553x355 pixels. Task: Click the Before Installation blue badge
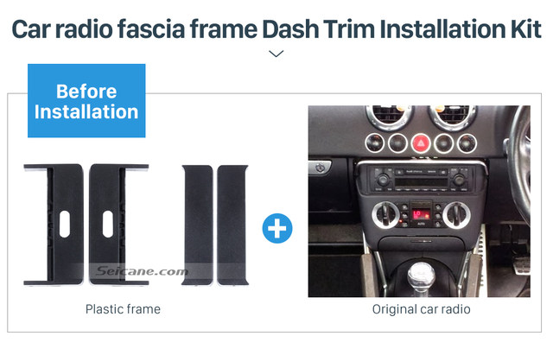pyautogui.click(x=86, y=100)
